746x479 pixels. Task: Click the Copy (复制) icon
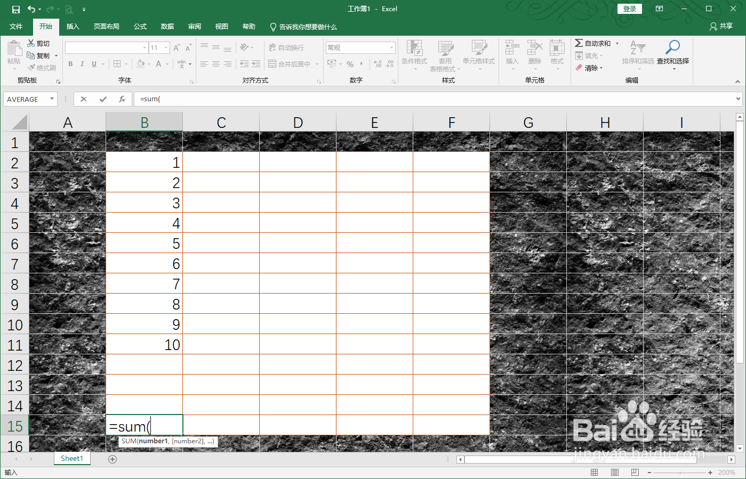click(x=31, y=55)
